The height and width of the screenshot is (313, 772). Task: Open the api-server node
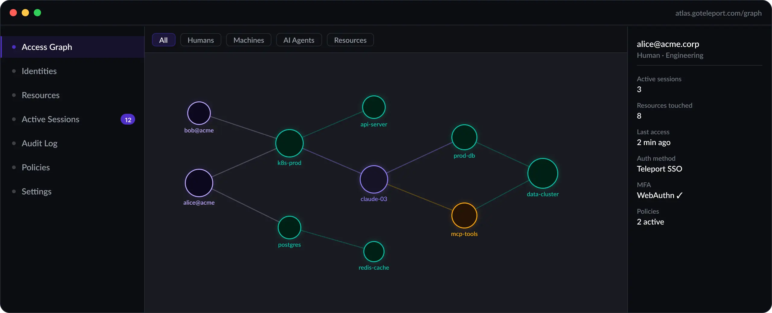coord(374,107)
